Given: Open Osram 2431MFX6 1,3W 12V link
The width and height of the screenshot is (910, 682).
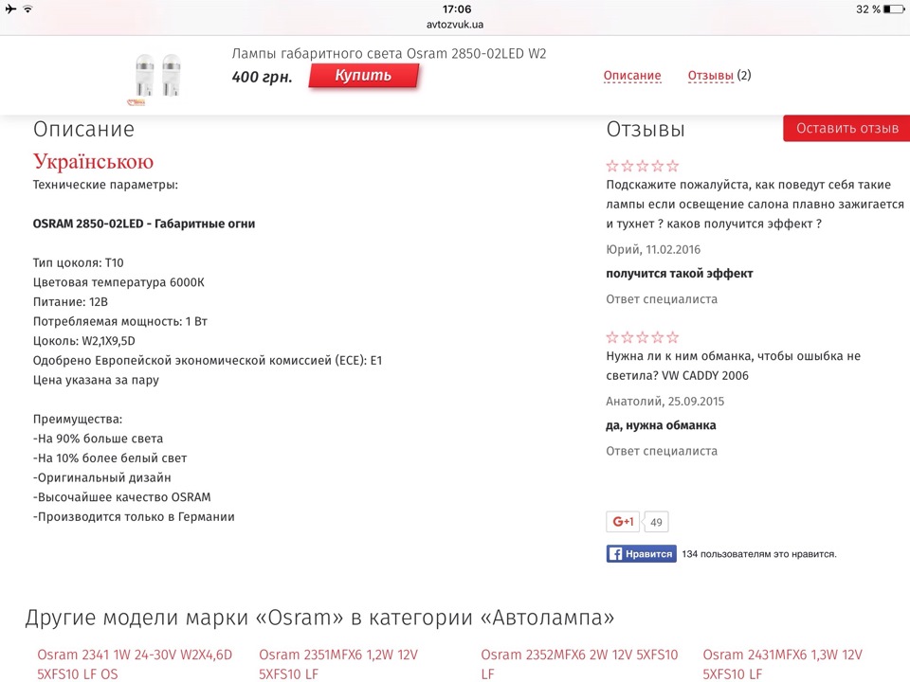Looking at the screenshot, I should click(782, 664).
